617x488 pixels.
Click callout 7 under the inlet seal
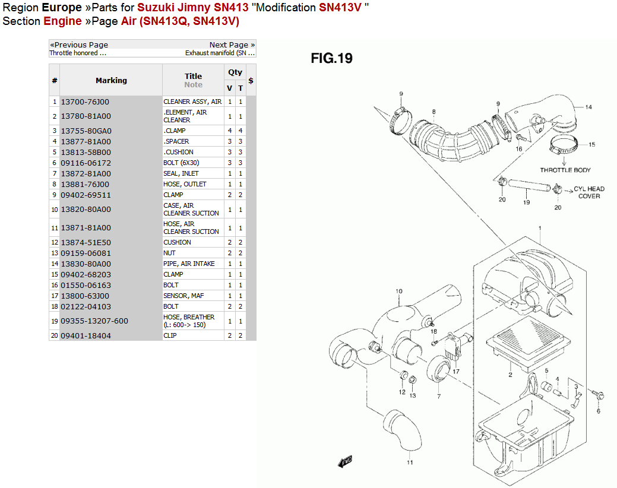[439, 396]
